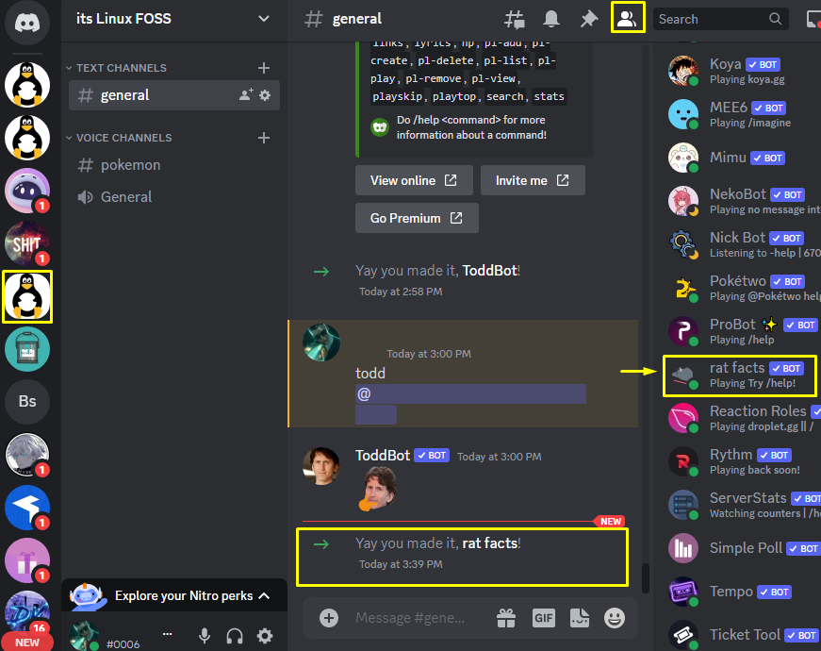
Task: Click the chat message scrollbar
Action: [x=646, y=578]
